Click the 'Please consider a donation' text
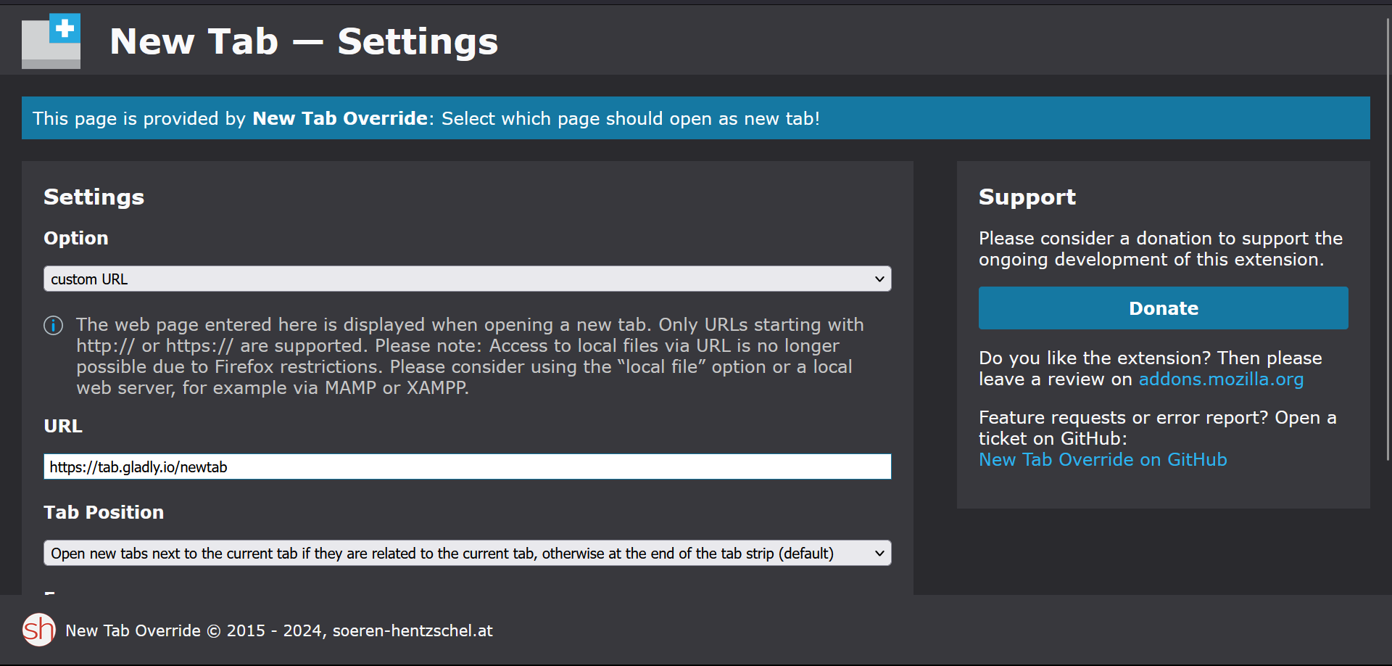The width and height of the screenshot is (1392, 666). click(x=1161, y=249)
